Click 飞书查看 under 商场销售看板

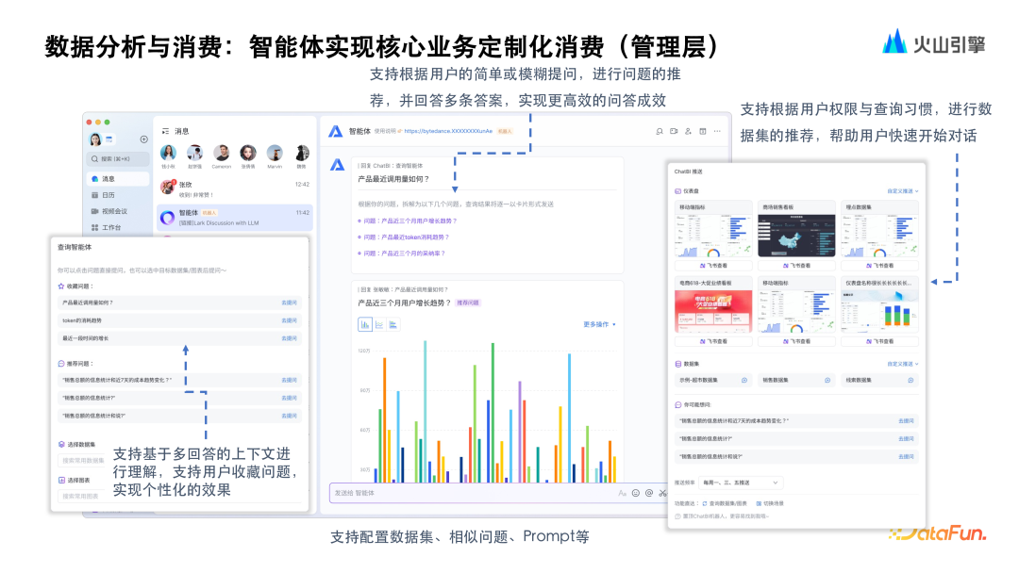796,266
